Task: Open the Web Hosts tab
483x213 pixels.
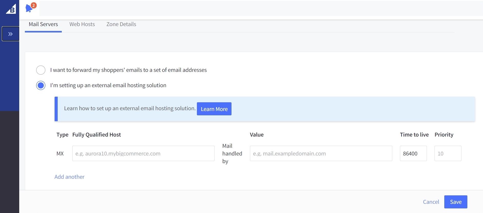Action: point(82,24)
